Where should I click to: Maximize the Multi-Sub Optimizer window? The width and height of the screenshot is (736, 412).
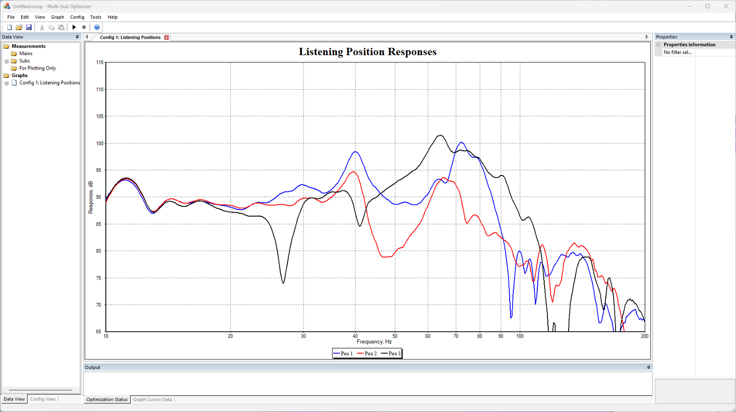pos(707,6)
